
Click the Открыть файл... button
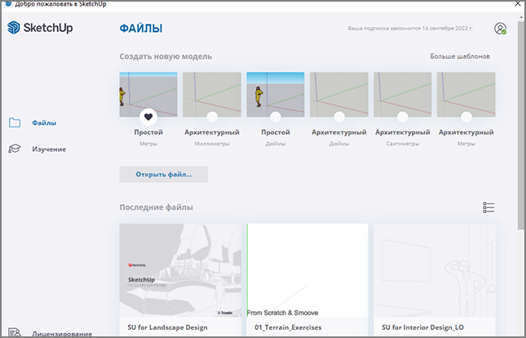tap(164, 175)
